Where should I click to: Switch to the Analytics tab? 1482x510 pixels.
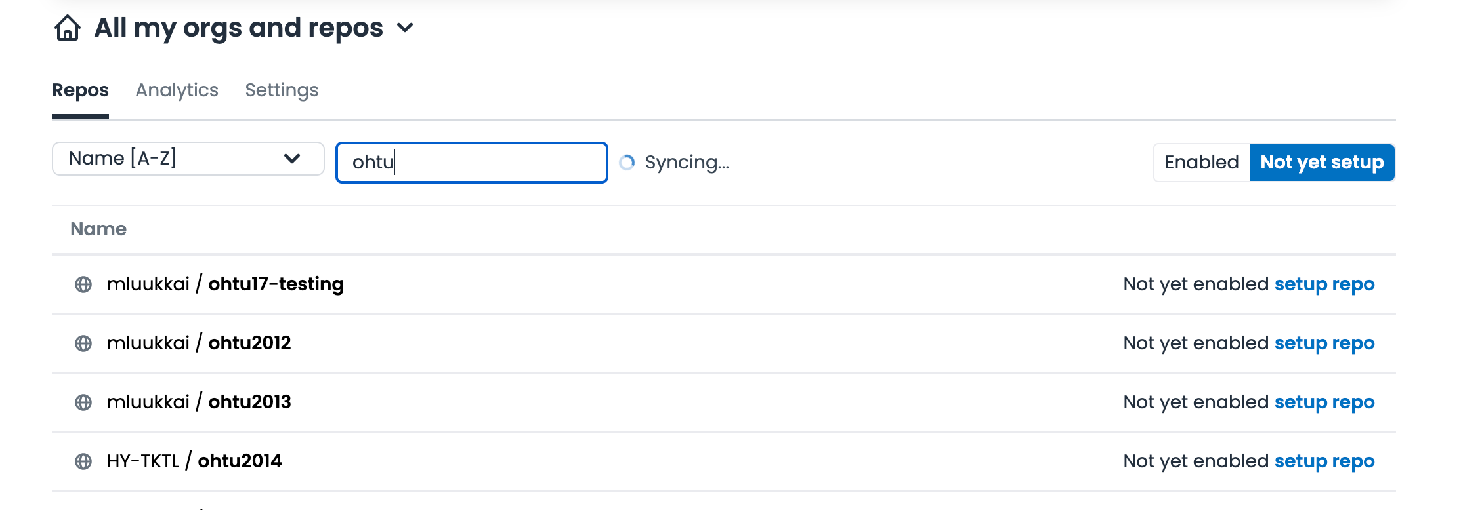point(177,90)
